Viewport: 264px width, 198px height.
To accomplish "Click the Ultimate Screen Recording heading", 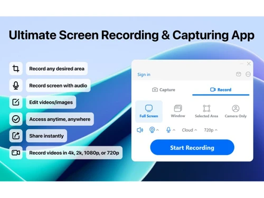I will click(131, 35).
